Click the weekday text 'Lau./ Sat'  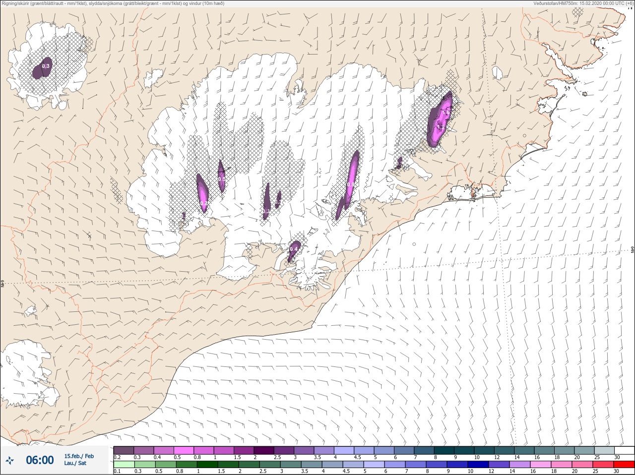[75, 464]
